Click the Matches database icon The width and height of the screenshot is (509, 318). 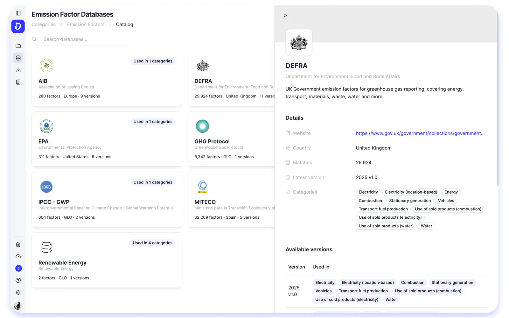tap(288, 162)
